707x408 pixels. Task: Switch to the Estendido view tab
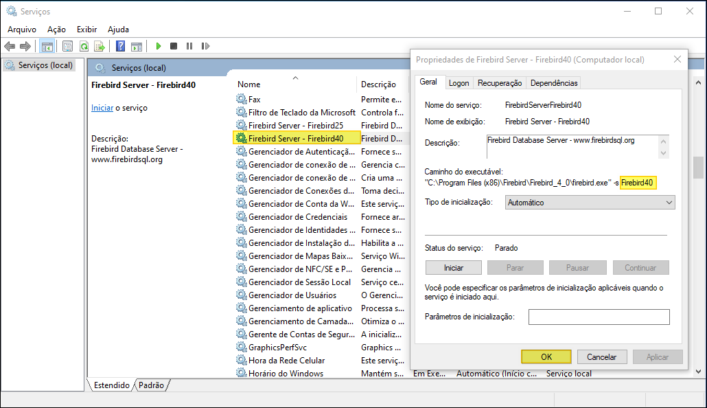coord(111,385)
